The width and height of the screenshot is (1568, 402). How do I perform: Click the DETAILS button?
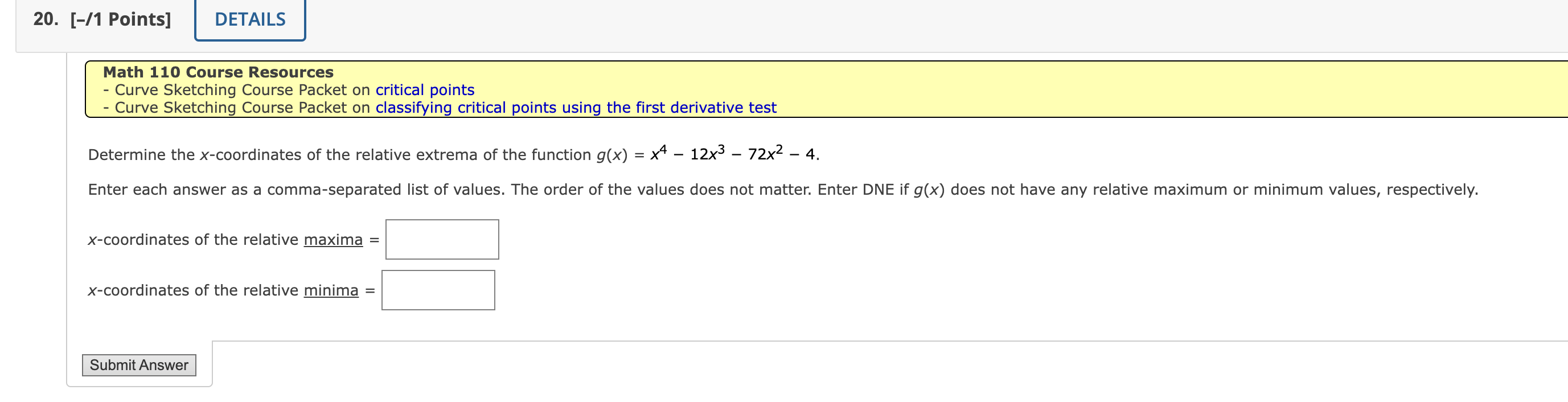[249, 19]
